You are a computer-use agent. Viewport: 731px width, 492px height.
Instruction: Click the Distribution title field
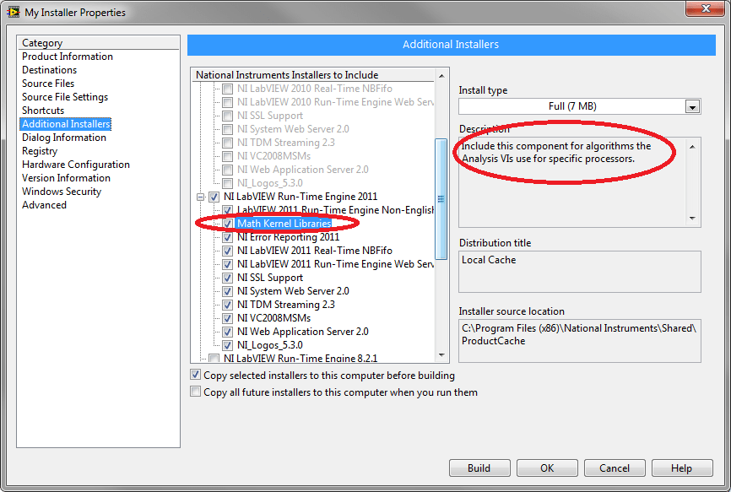[x=580, y=272]
